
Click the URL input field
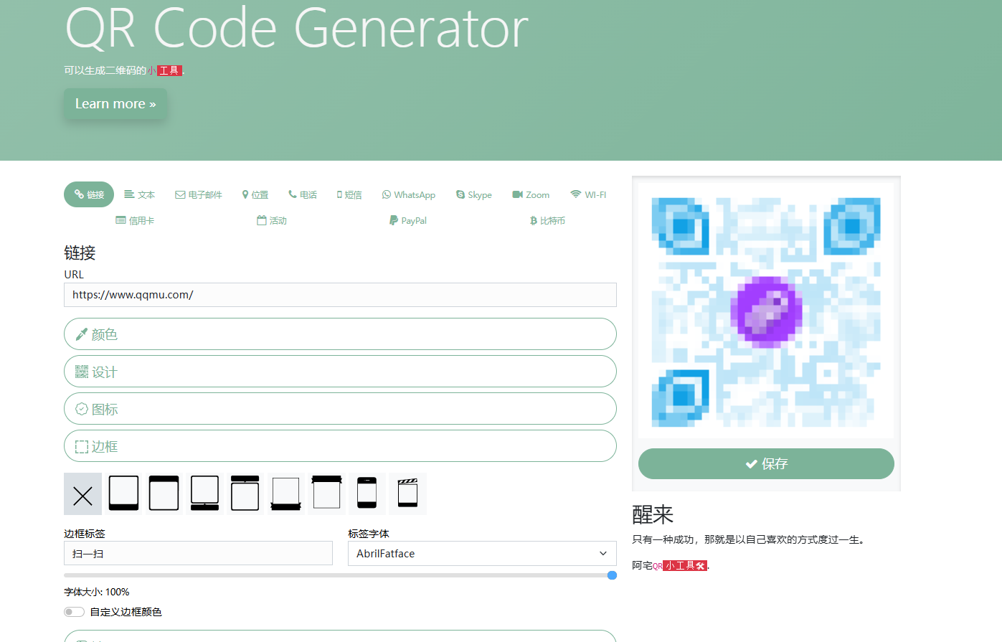click(340, 295)
